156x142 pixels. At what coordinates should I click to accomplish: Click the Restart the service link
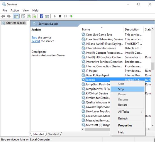pyautogui.click(x=36, y=41)
